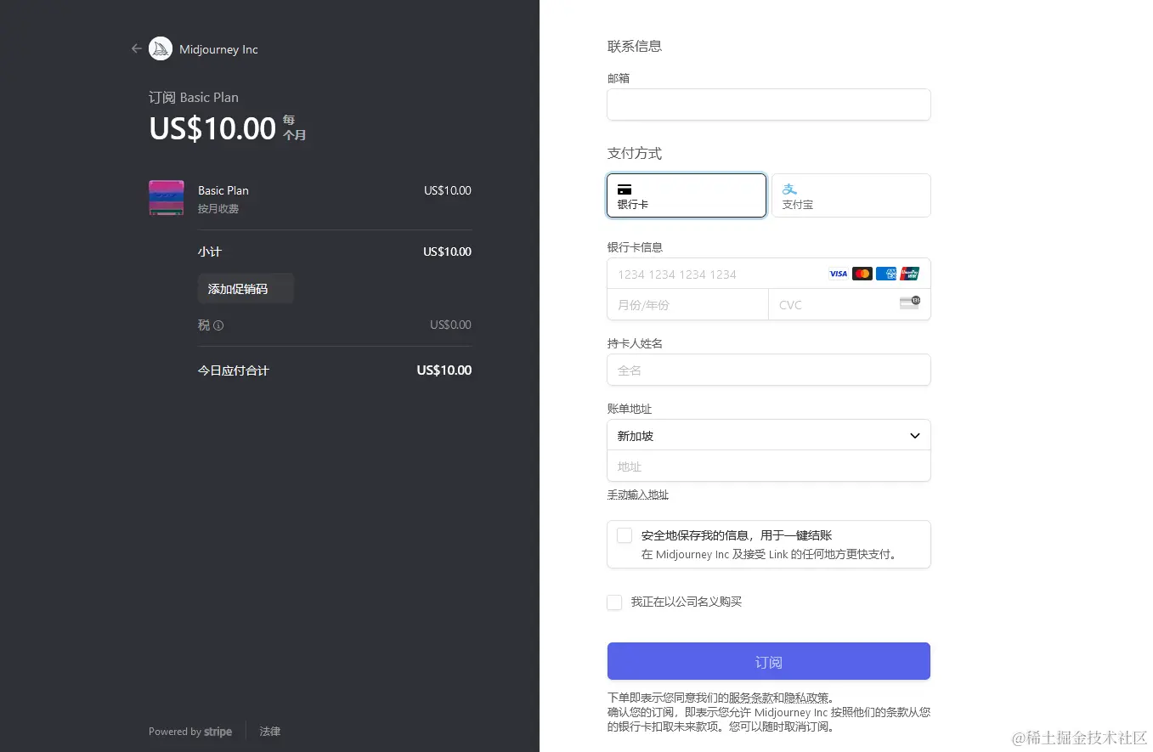Go back using the left arrow icon
This screenshot has width=1153, height=752.
[x=136, y=48]
